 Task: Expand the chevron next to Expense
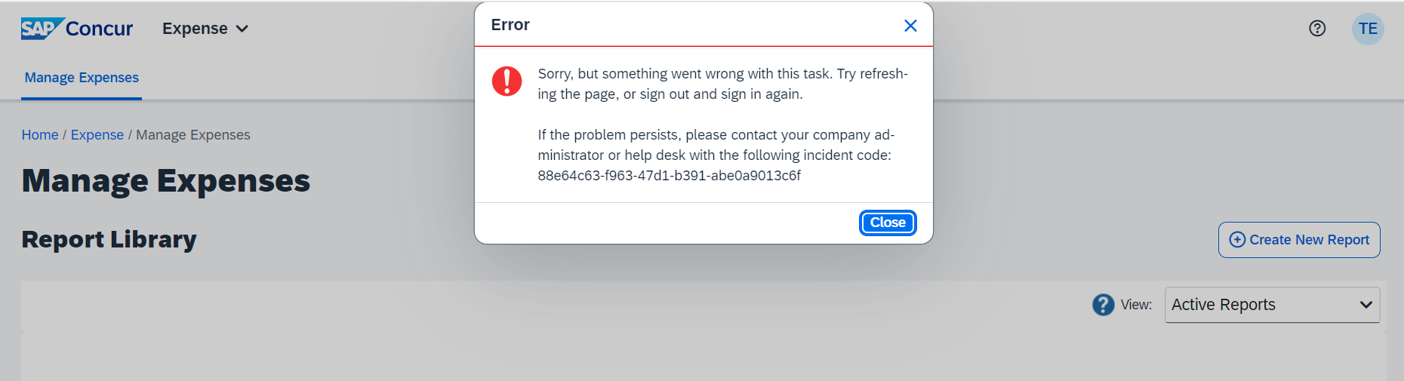[242, 29]
